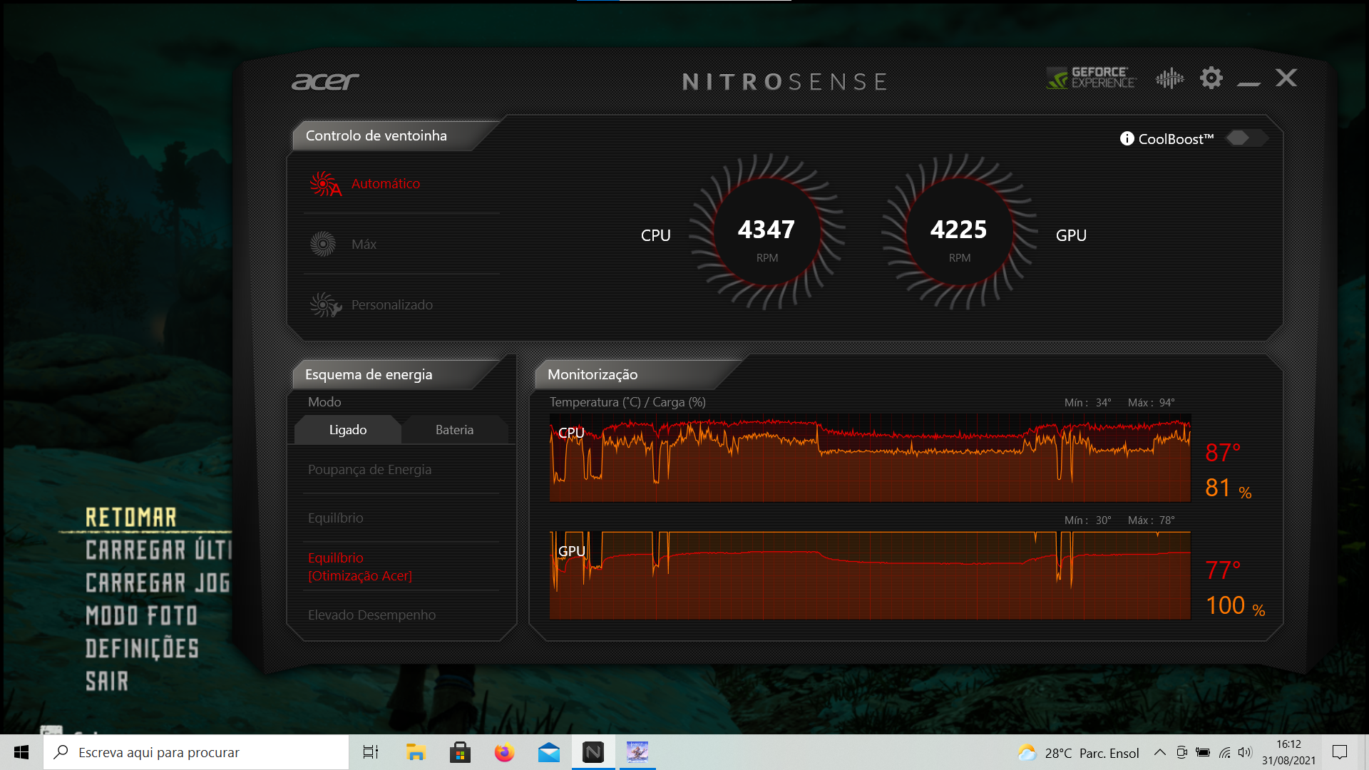Open Microsoft Store from taskbar

click(x=460, y=752)
